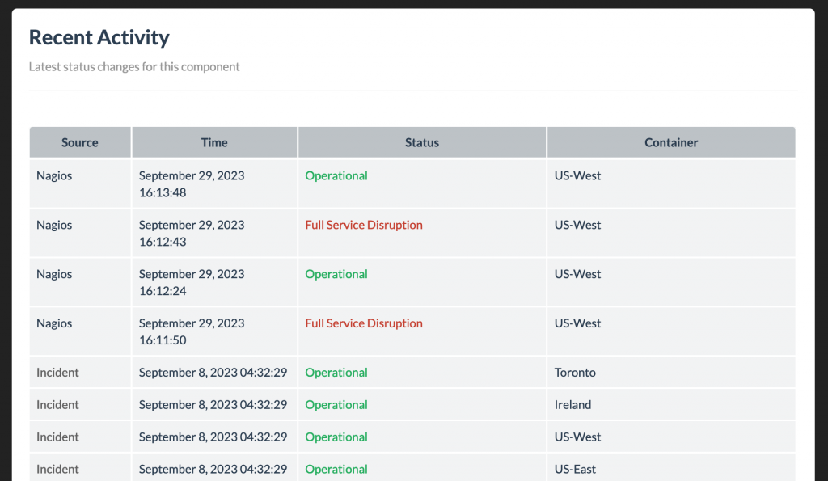Click the 'Latest status changes' subtitle text

click(134, 67)
